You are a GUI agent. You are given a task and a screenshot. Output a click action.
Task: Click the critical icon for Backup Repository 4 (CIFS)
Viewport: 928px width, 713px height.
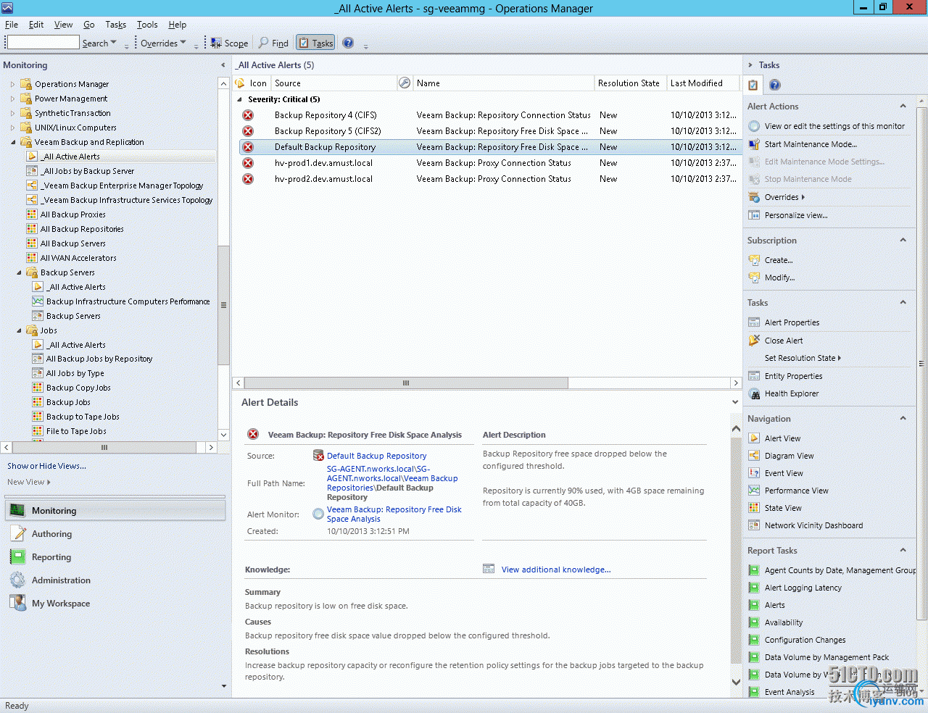point(248,115)
